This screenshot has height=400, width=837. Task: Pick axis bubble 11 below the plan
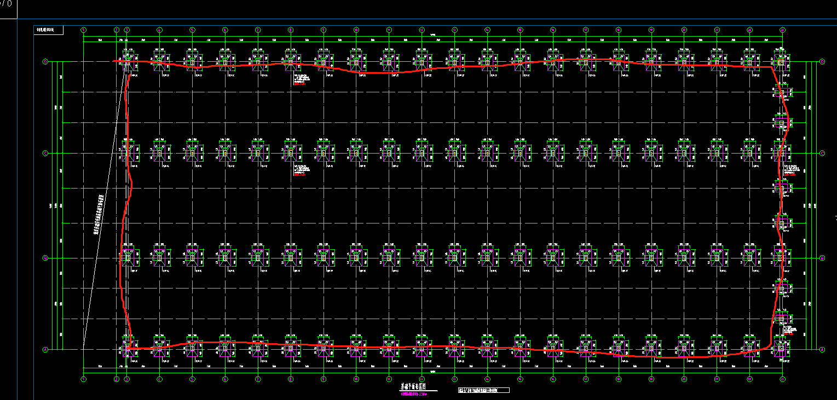(389, 379)
